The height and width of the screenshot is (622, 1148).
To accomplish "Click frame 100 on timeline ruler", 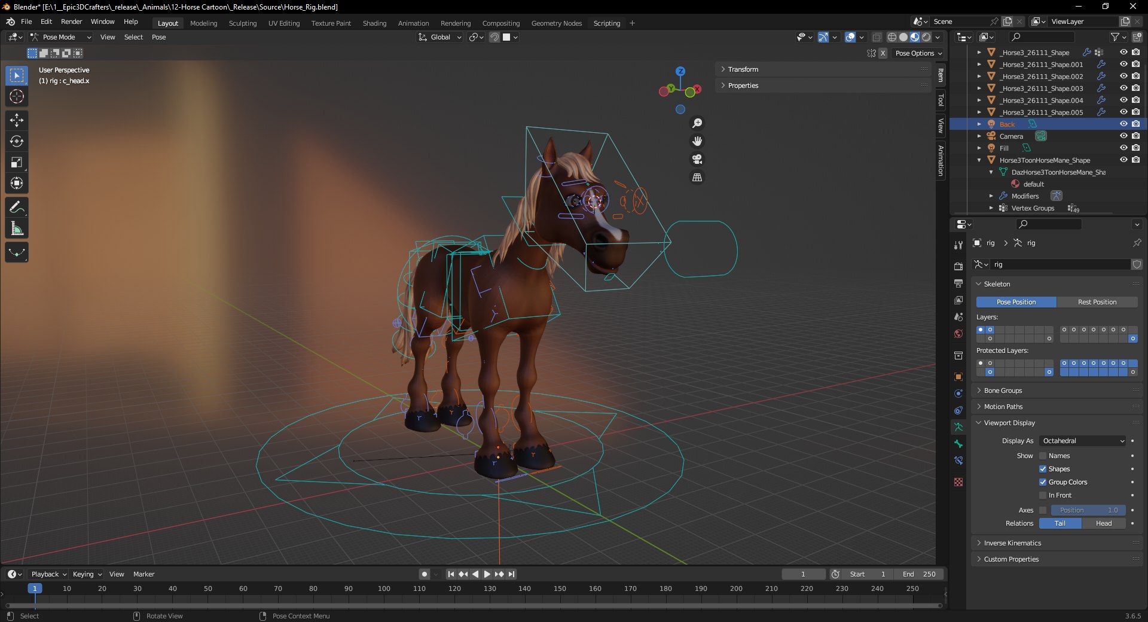I will coord(384,589).
